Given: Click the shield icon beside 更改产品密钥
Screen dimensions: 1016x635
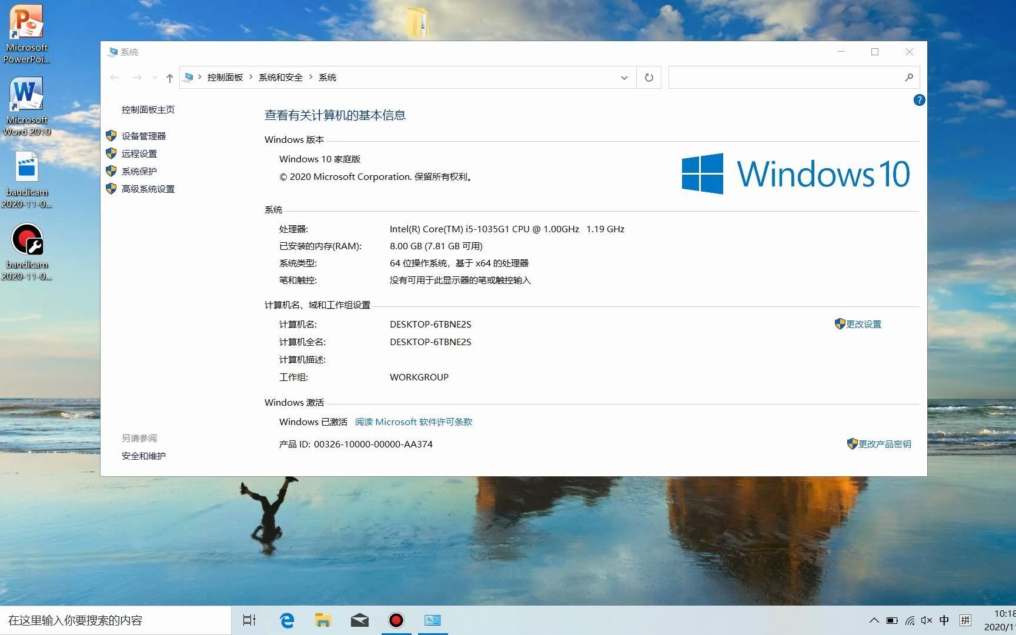Looking at the screenshot, I should (x=852, y=443).
